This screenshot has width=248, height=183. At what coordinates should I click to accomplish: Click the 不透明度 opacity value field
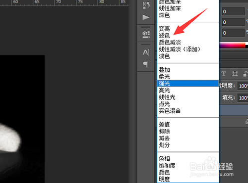243,86
